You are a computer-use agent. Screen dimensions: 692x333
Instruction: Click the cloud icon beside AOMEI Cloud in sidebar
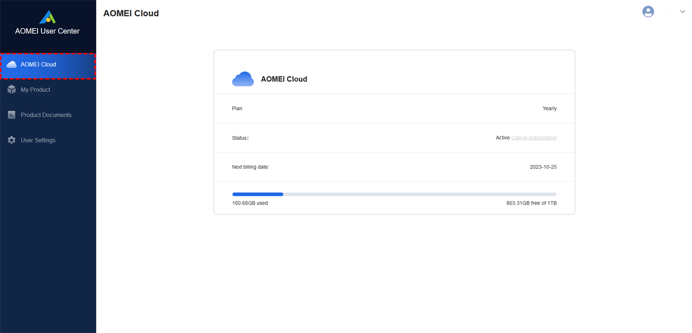coord(11,64)
